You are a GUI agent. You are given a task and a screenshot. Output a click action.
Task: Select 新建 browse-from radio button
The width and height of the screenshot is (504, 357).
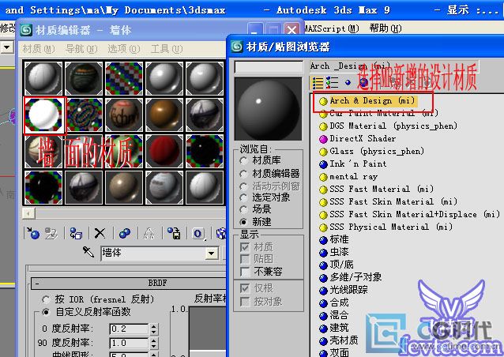[x=243, y=222]
